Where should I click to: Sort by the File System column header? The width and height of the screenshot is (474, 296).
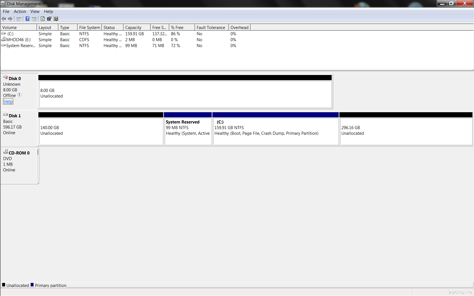(x=89, y=27)
